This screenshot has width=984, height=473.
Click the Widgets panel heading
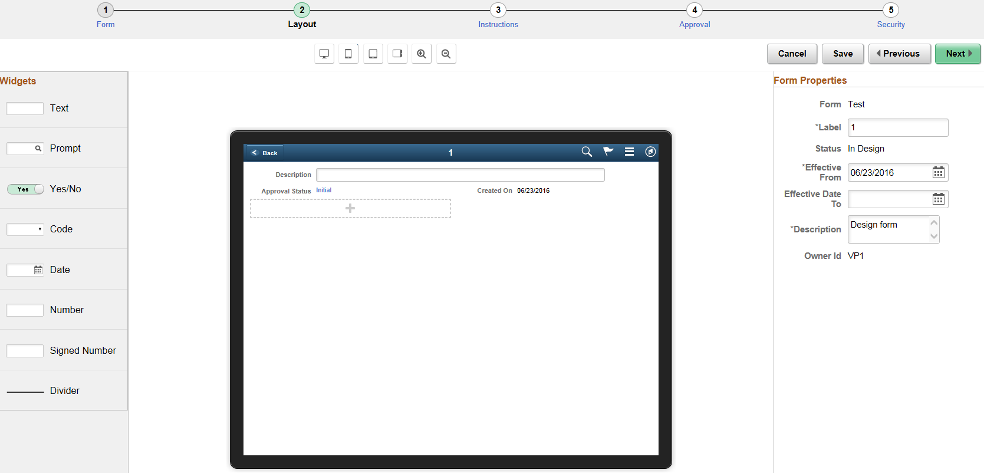pyautogui.click(x=18, y=81)
